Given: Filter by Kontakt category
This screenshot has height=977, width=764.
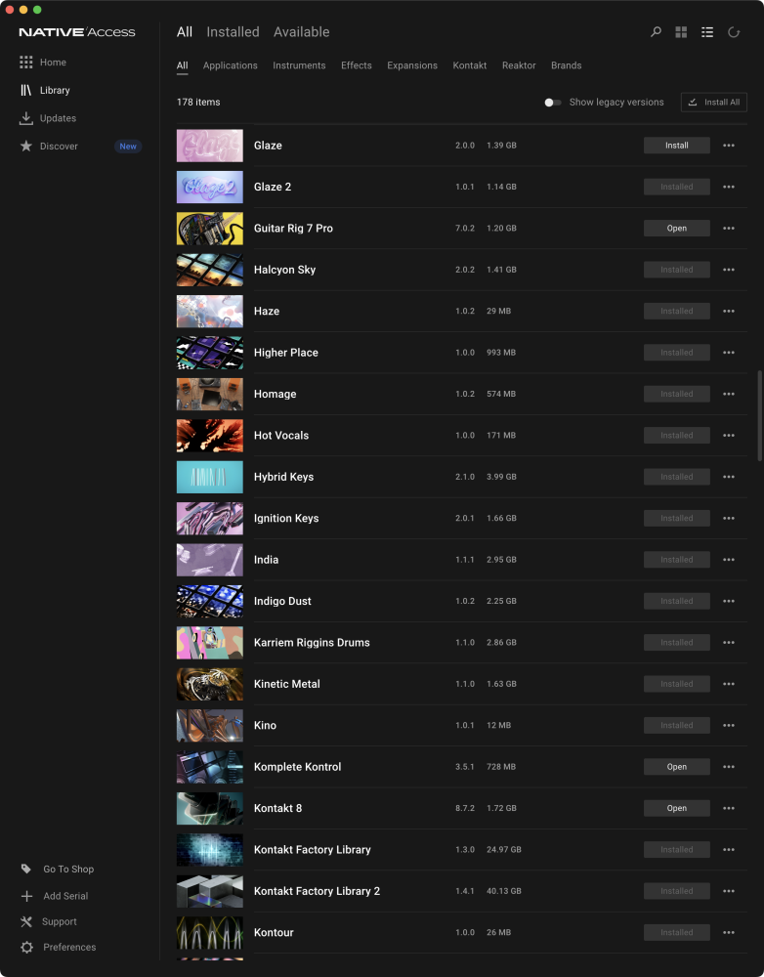Looking at the screenshot, I should coord(470,65).
